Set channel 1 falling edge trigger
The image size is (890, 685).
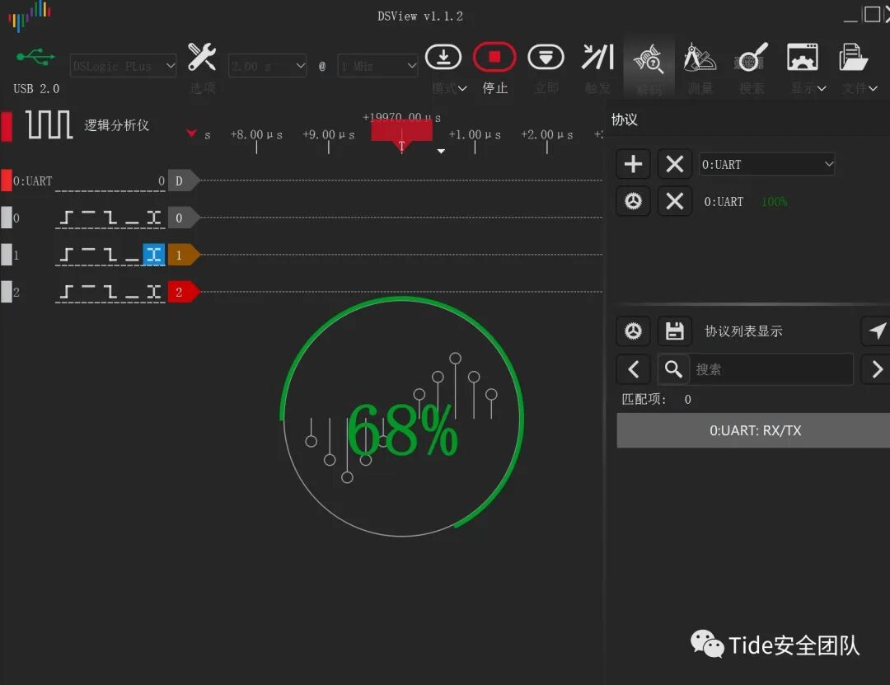[x=110, y=255]
